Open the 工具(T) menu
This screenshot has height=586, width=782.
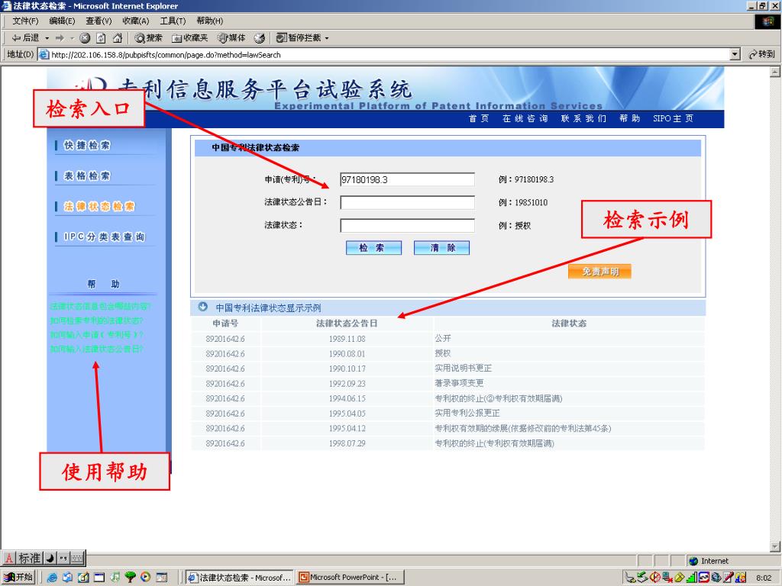coord(173,21)
